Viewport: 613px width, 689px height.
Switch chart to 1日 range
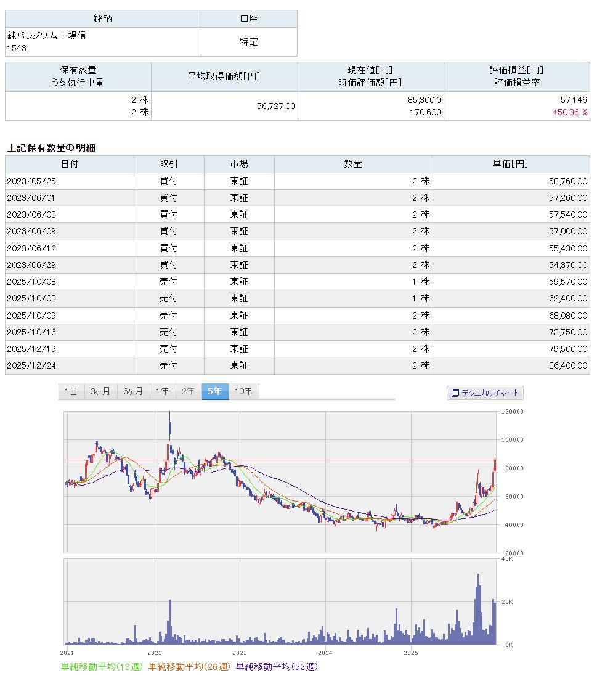(71, 391)
